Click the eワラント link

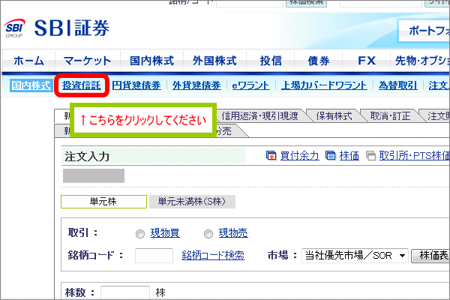pos(250,85)
